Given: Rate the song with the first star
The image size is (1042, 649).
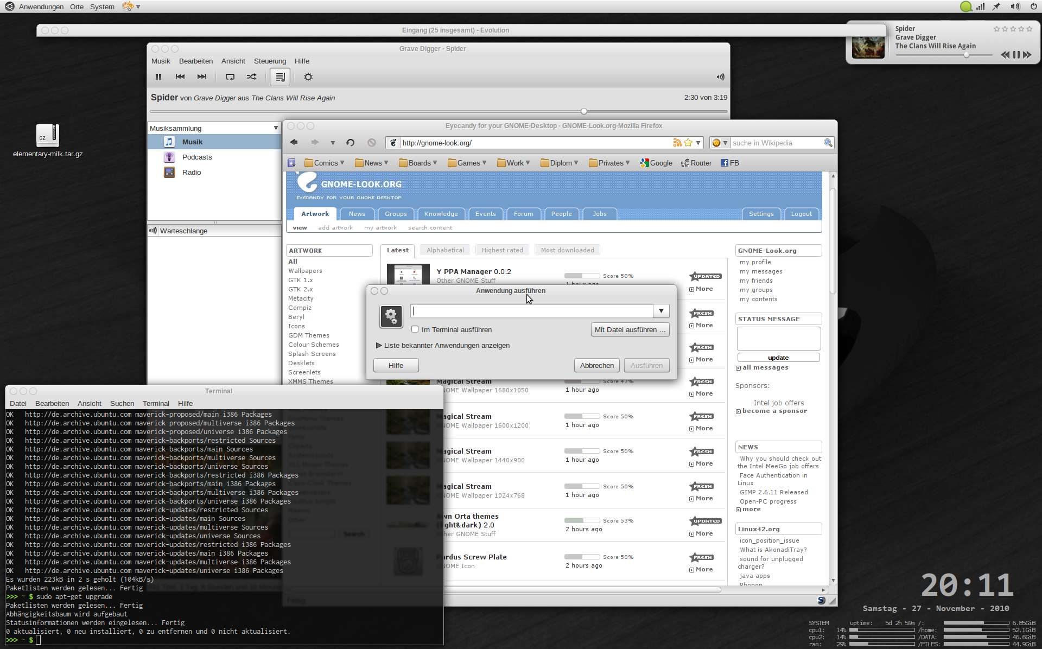Looking at the screenshot, I should [x=996, y=29].
